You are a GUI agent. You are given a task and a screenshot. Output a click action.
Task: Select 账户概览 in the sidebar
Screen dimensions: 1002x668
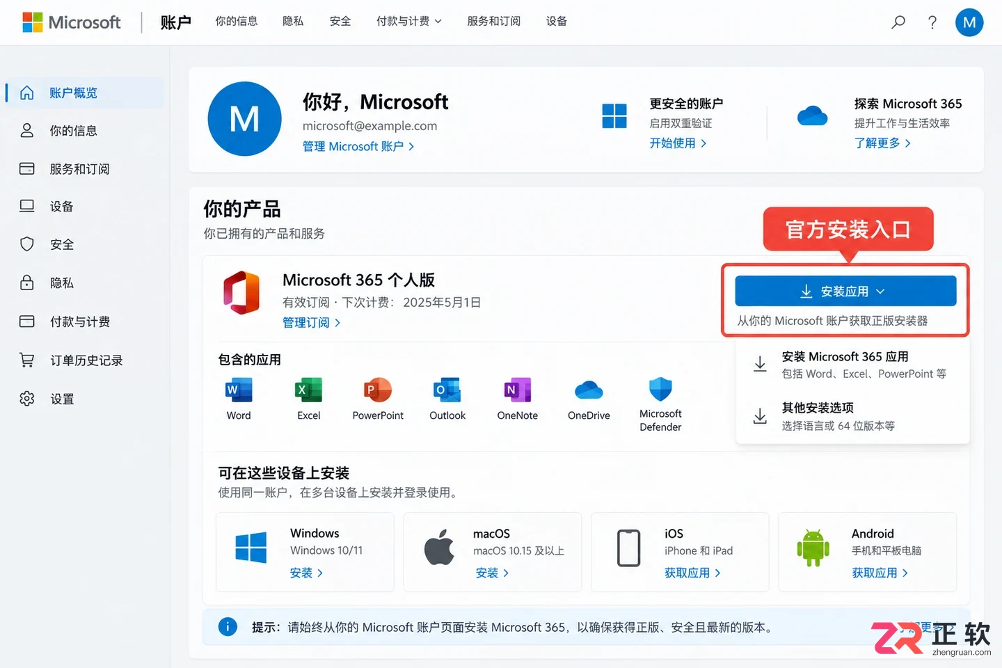pyautogui.click(x=85, y=93)
